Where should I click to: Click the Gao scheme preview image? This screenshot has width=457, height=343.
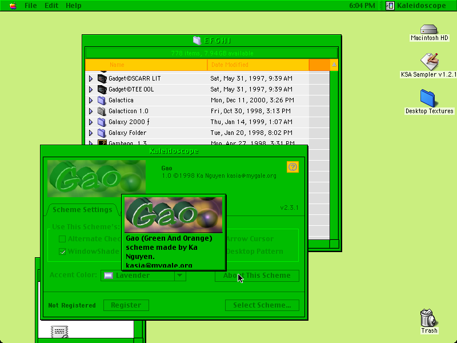point(97,178)
